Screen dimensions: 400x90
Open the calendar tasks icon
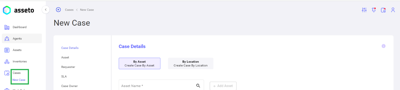pos(383,10)
